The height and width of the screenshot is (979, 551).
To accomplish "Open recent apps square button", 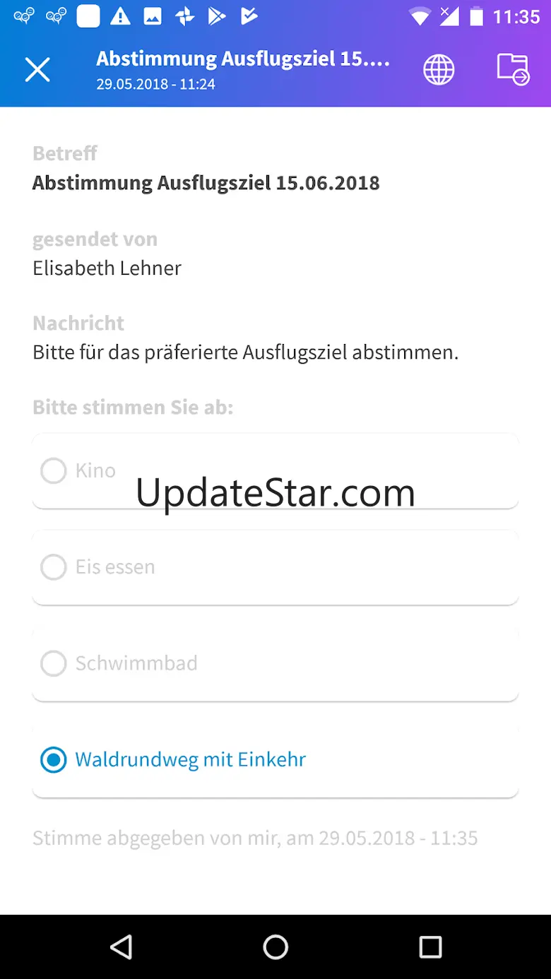I will [430, 947].
